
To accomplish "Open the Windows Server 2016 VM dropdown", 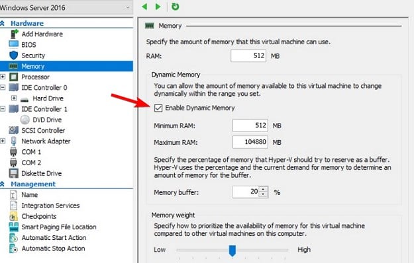I will point(66,7).
